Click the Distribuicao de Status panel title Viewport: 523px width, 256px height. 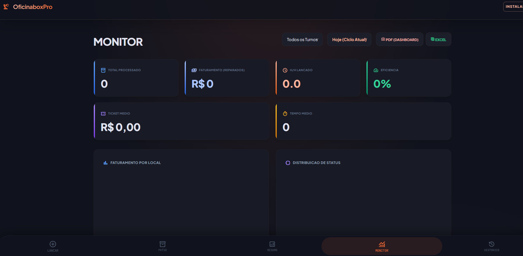pyautogui.click(x=317, y=163)
